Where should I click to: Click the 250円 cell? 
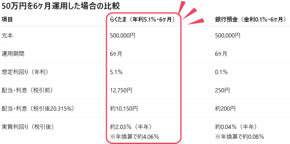(223, 90)
